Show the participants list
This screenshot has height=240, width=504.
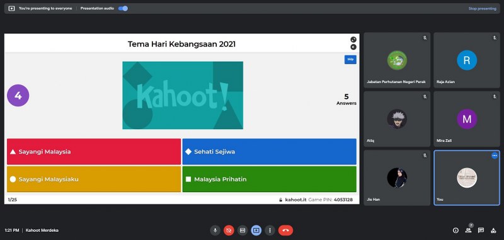click(x=468, y=230)
